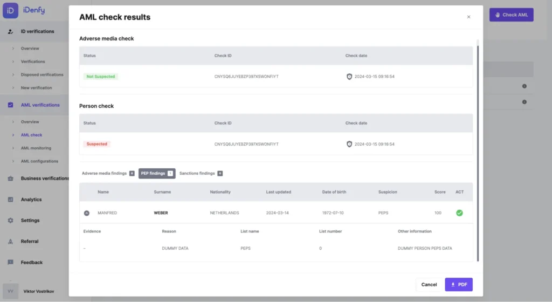
Task: Expand the AML configurations chevron
Action: click(x=13, y=161)
